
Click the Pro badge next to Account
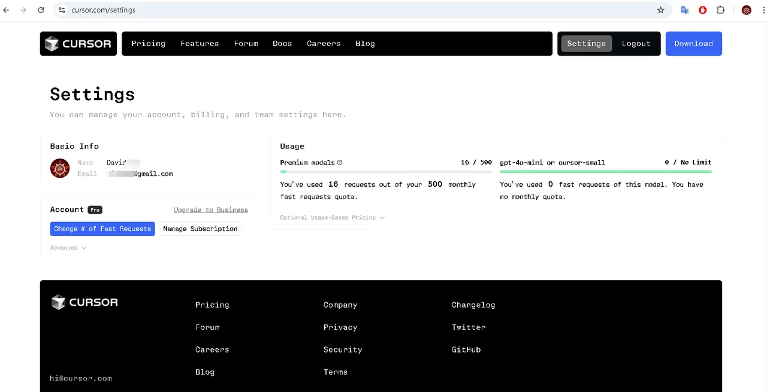95,209
